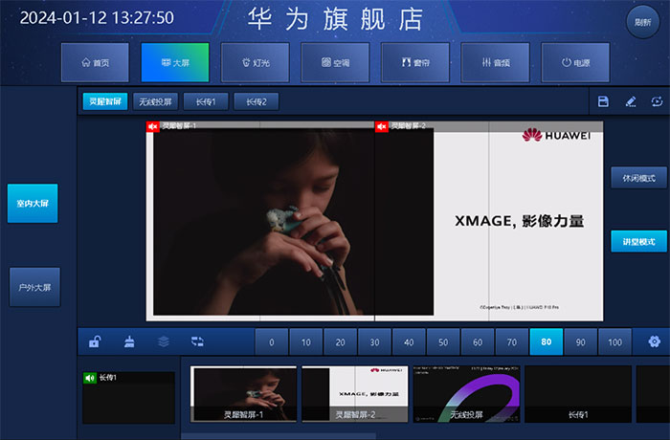Choose the 长传2 source button

256,101
